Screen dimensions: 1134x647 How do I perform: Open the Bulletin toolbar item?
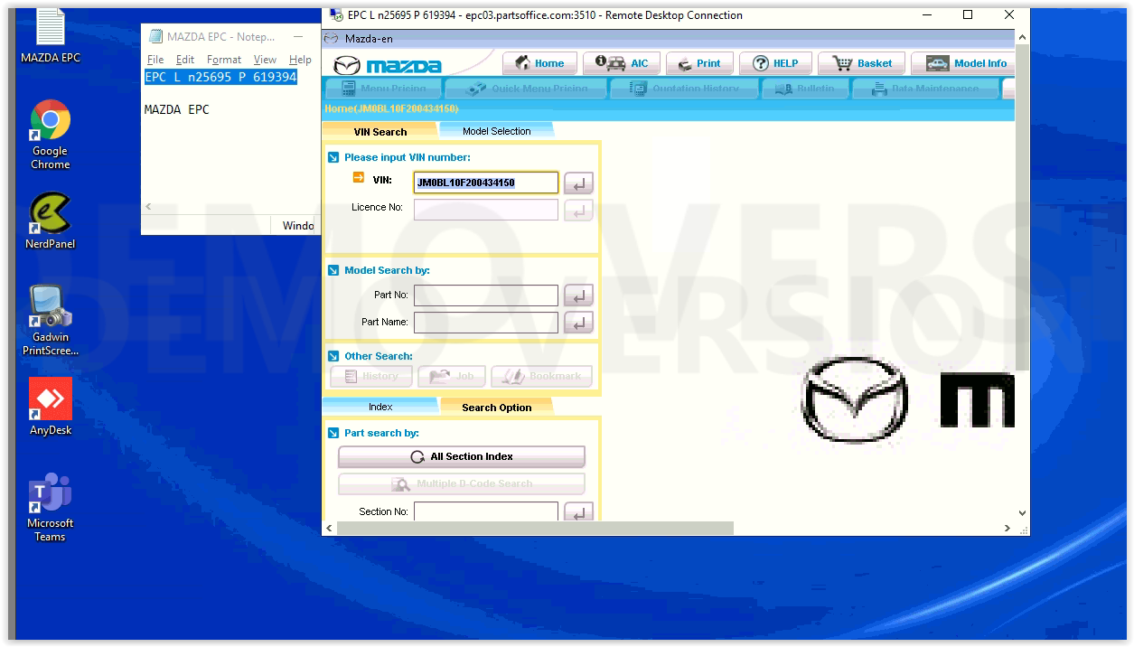(x=806, y=89)
